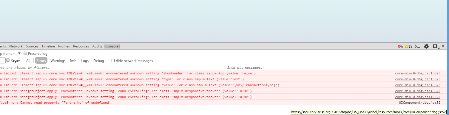Image resolution: width=449 pixels, height=115 pixels.
Task: Change DevTools dock side icon
Action: (435, 46)
